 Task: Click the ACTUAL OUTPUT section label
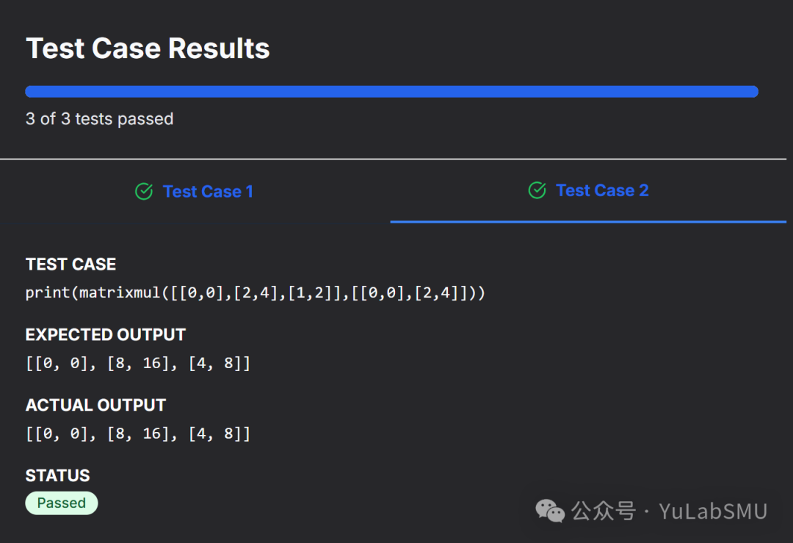95,405
